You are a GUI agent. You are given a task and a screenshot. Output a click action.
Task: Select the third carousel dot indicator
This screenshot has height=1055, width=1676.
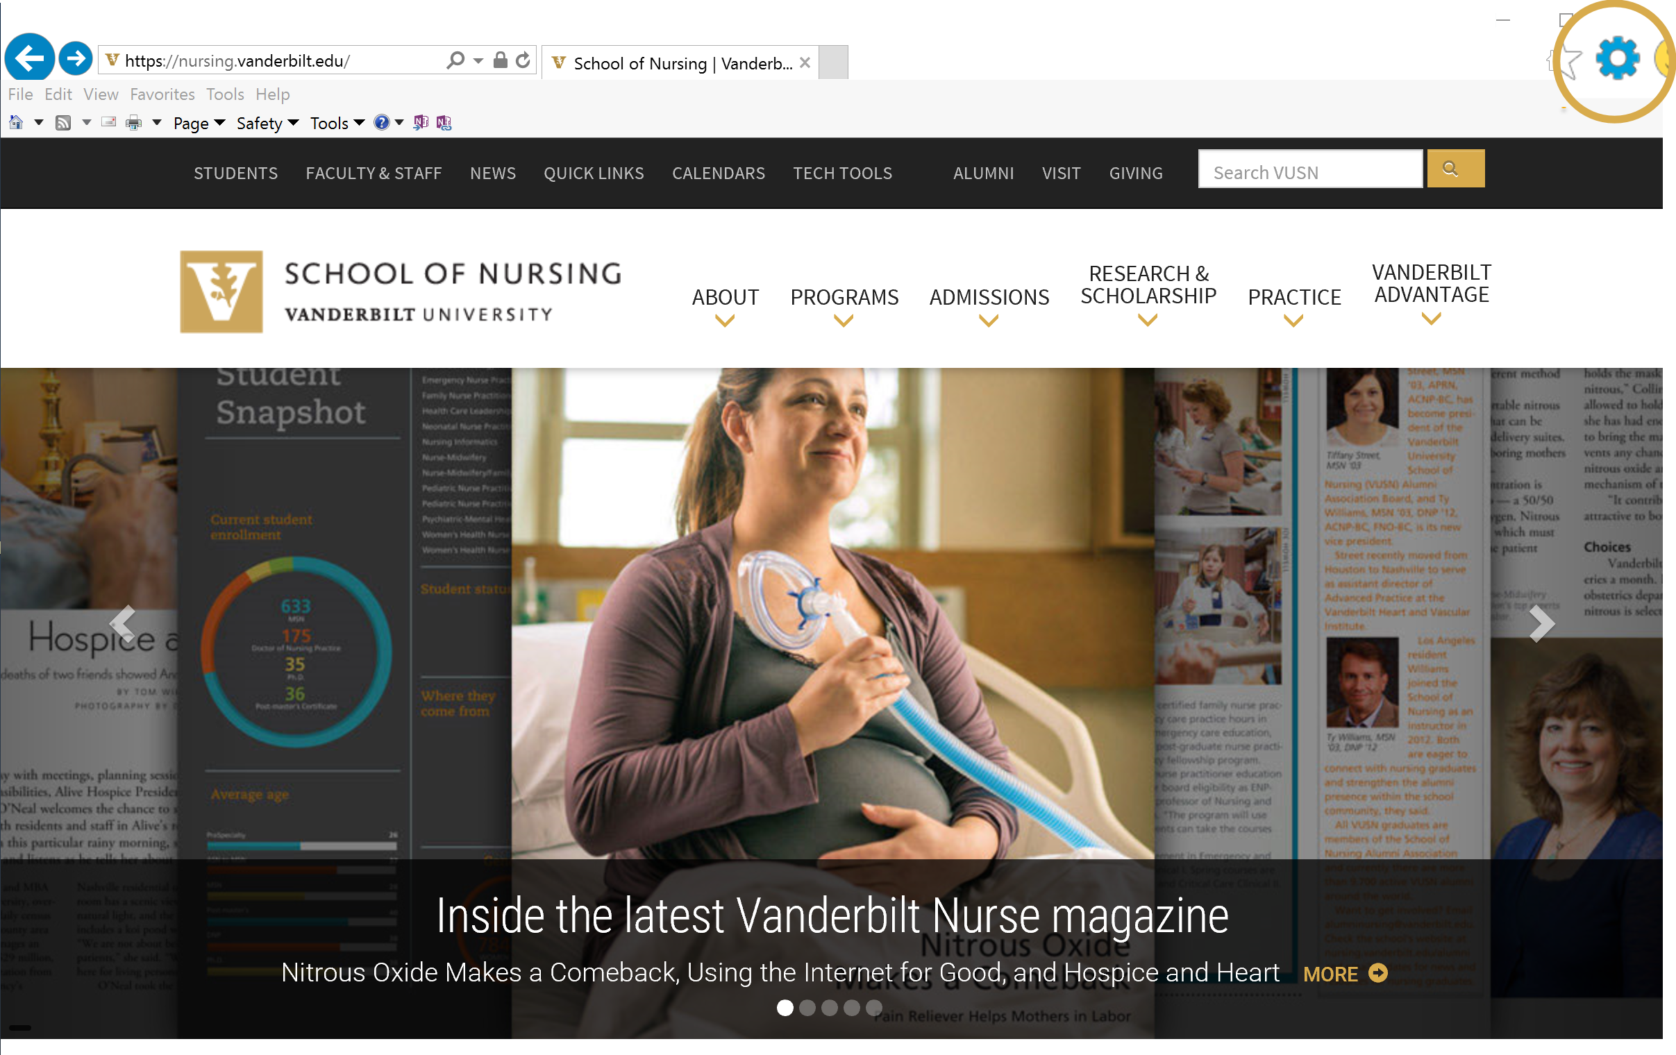[829, 1008]
